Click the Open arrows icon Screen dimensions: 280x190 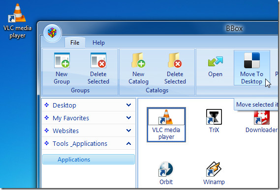(x=216, y=61)
